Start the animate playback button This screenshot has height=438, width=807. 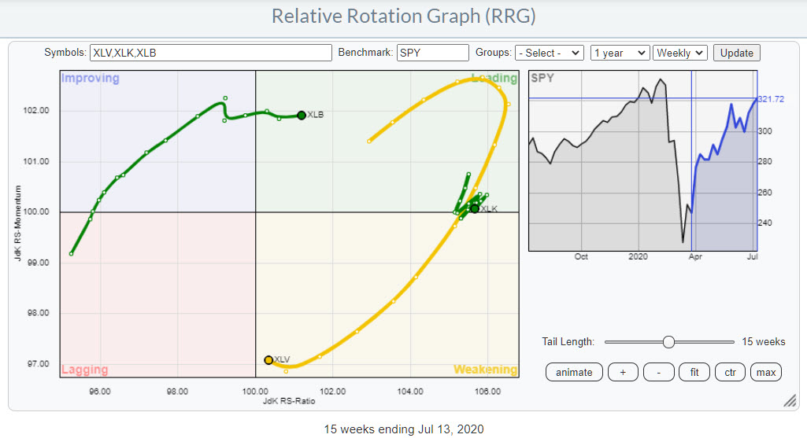574,372
